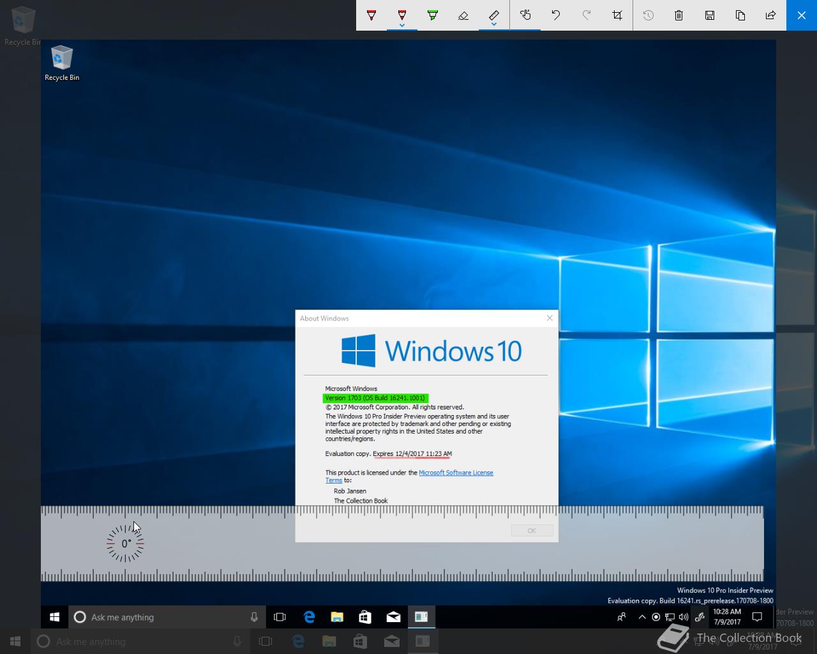Click the circular record tray icon
Viewport: 817px width, 654px height.
tap(656, 617)
